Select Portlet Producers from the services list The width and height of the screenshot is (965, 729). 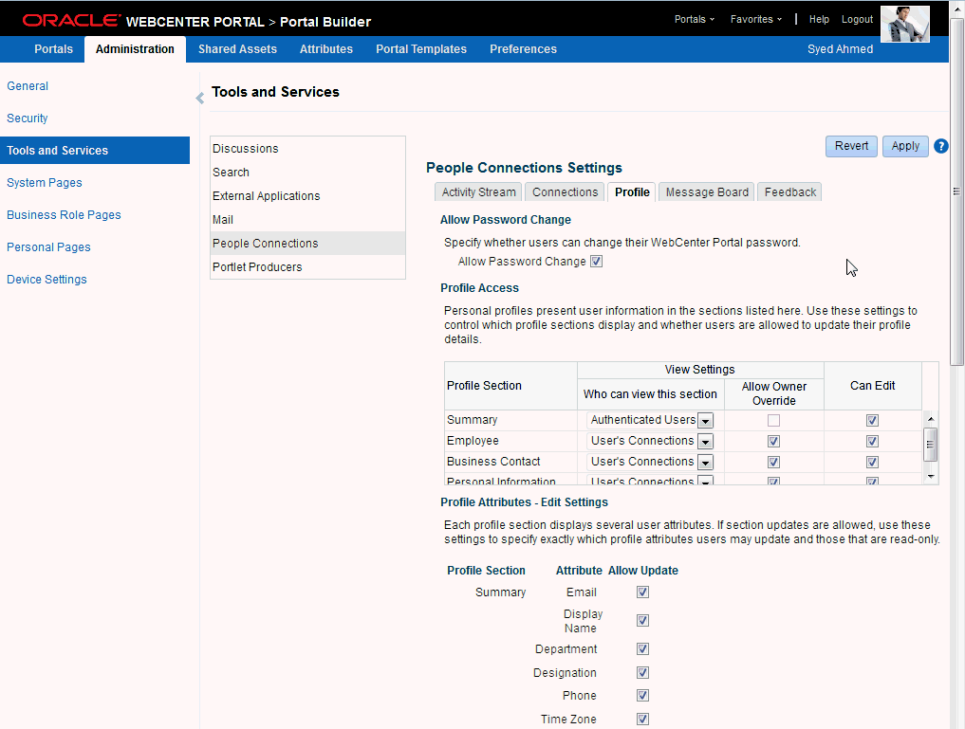[257, 267]
